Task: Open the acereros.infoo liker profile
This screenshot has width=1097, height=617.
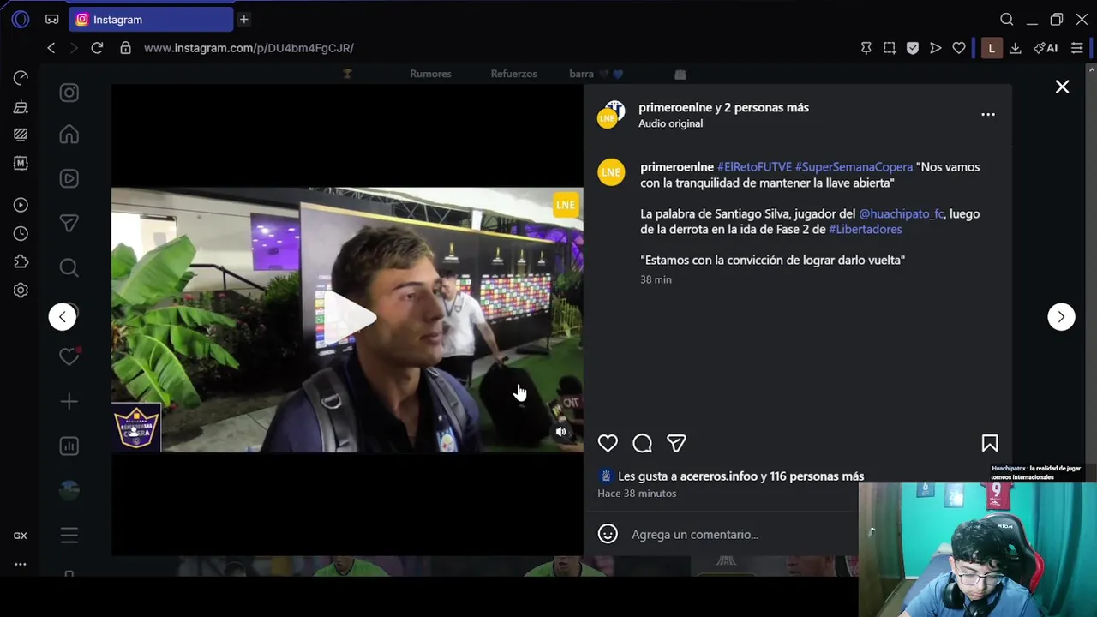Action: (x=717, y=476)
